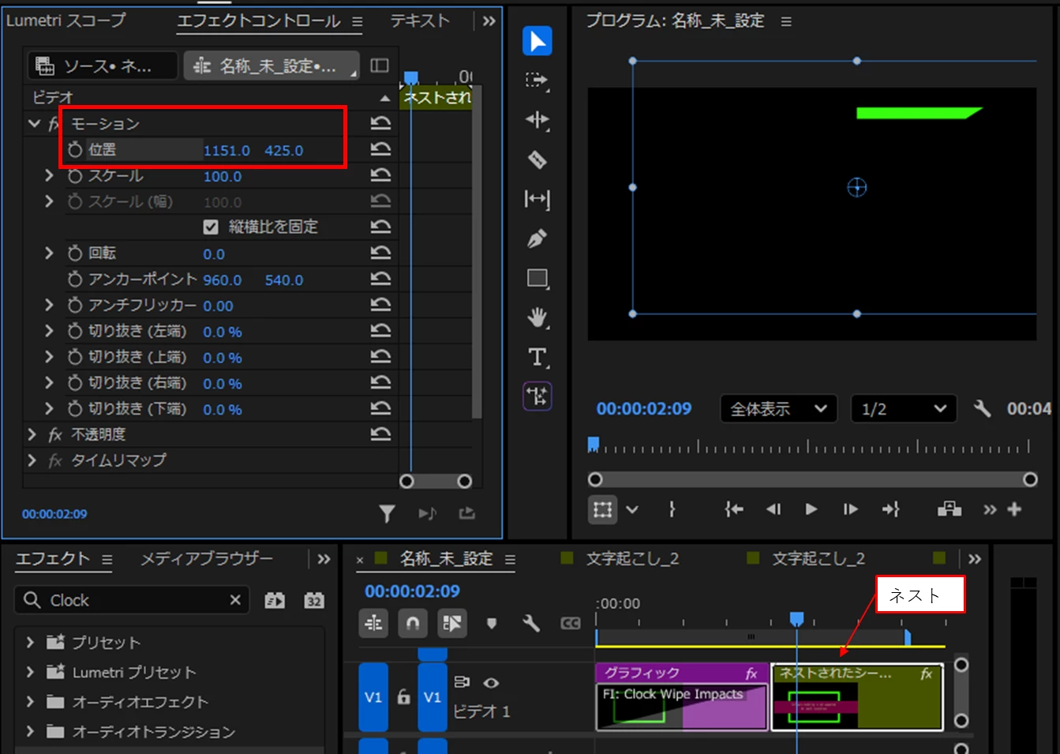The width and height of the screenshot is (1060, 754).
Task: Expand the スケール parameter
Action: (x=50, y=175)
